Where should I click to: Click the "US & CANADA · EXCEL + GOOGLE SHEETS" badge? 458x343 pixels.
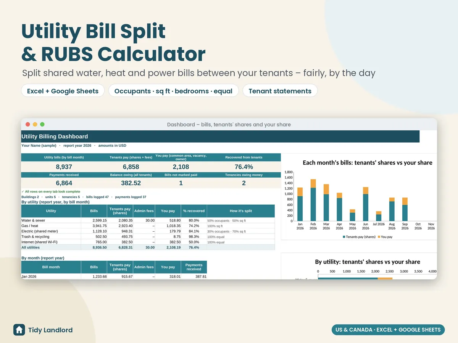tap(388, 330)
